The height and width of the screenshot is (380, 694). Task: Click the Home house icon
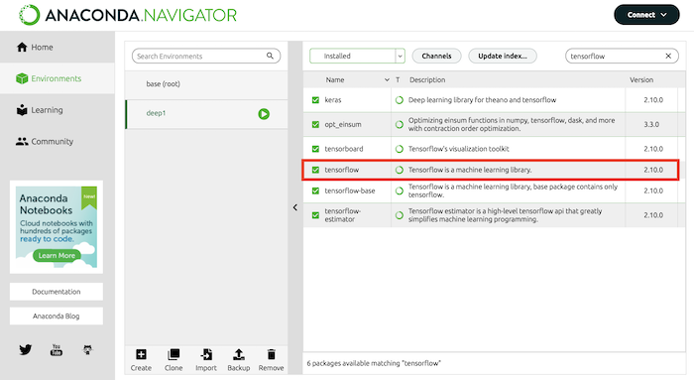(x=22, y=47)
